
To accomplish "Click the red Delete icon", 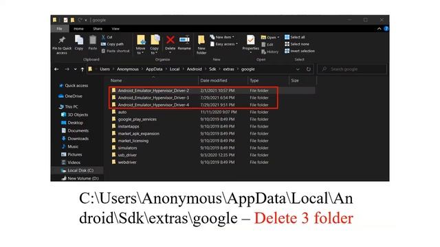I will pos(170,40).
